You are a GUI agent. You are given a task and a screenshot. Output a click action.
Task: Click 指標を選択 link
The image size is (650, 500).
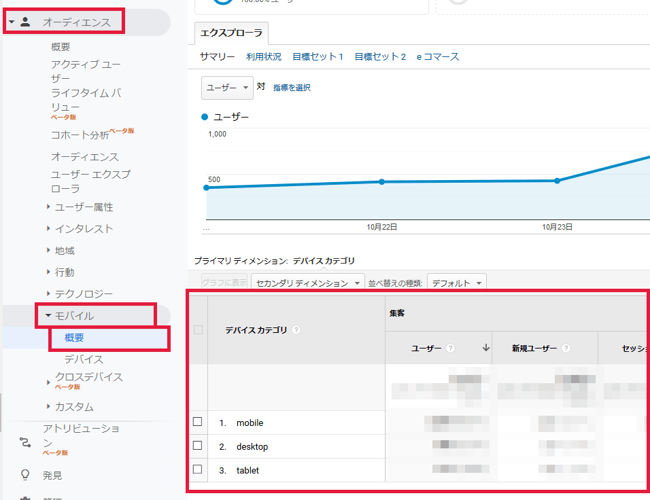point(292,88)
